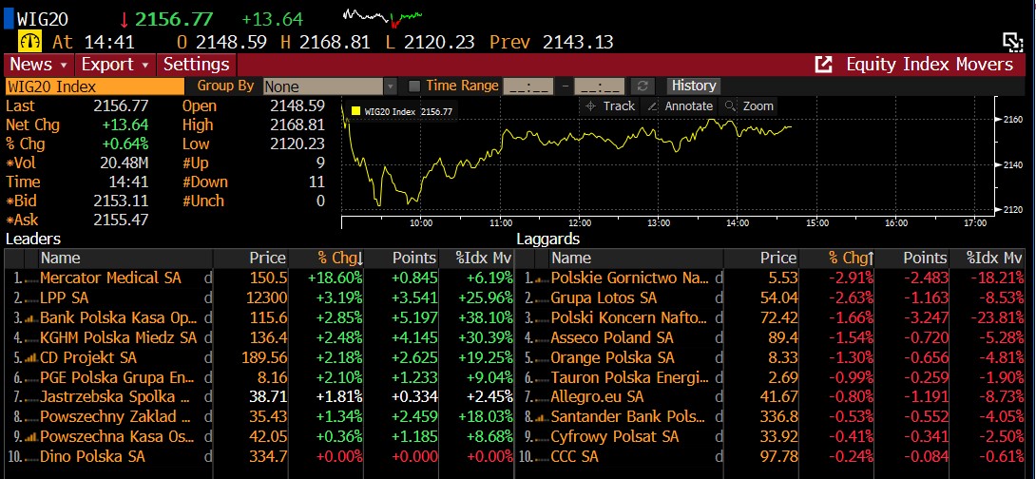Click the Time Range start time field
Screen dimensions: 1036x479
(x=528, y=86)
